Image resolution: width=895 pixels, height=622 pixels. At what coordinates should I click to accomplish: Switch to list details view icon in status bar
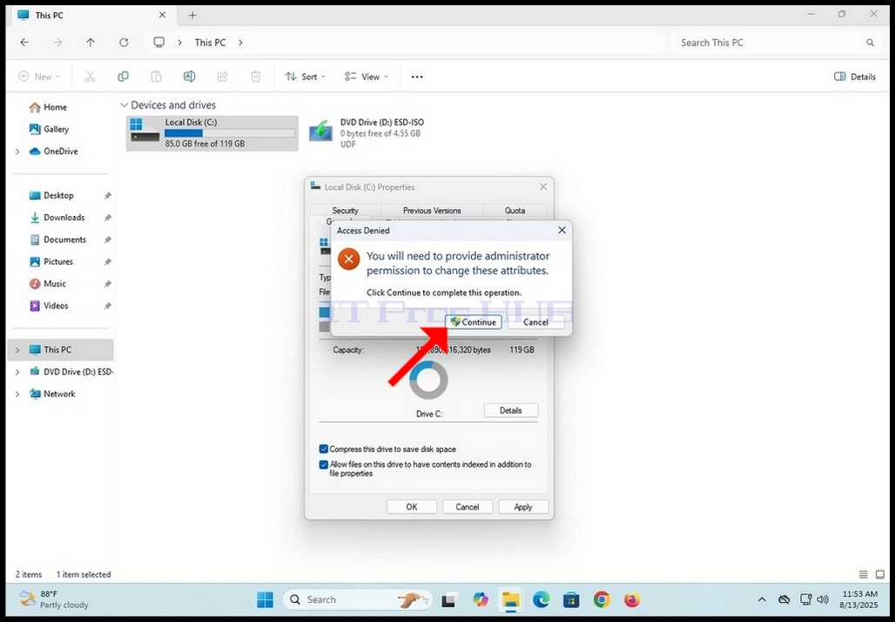[864, 575]
